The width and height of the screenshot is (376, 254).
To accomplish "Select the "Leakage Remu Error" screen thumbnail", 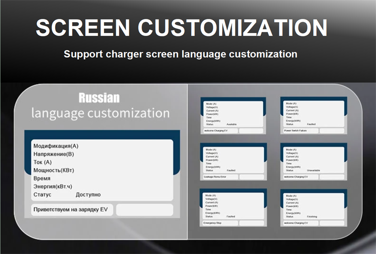I will (x=233, y=162).
